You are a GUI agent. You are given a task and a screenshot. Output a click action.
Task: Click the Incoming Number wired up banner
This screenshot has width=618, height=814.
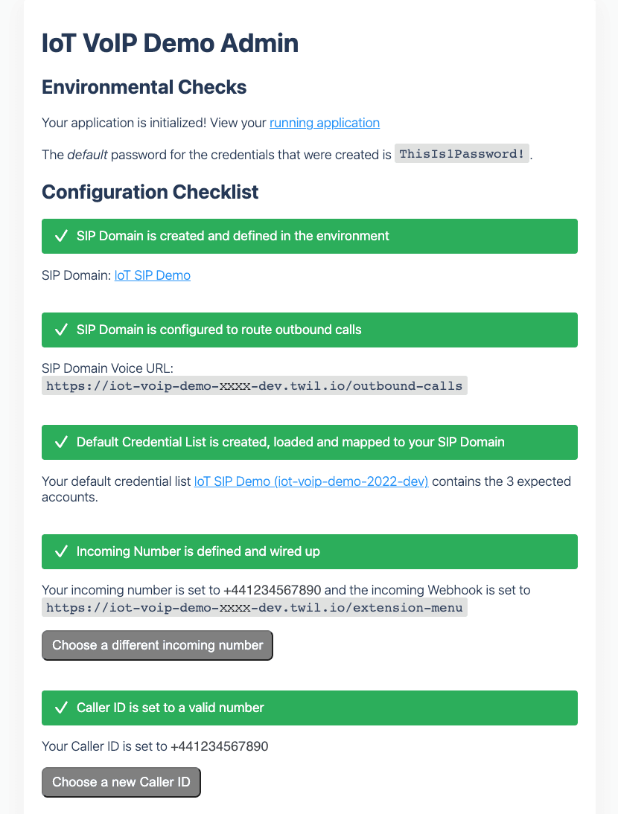(x=309, y=551)
